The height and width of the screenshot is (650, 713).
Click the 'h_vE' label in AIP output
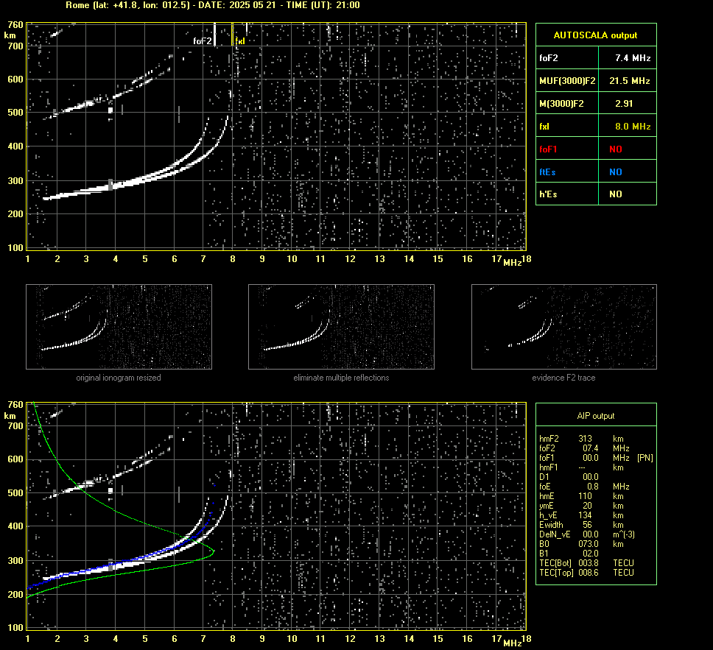(x=548, y=515)
